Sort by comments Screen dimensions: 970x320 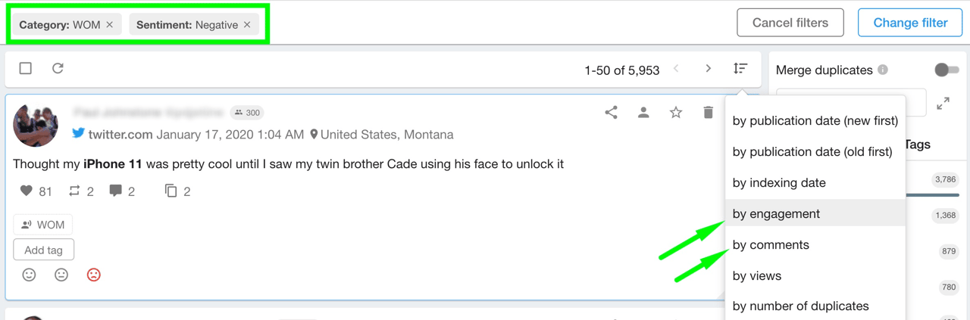point(771,245)
